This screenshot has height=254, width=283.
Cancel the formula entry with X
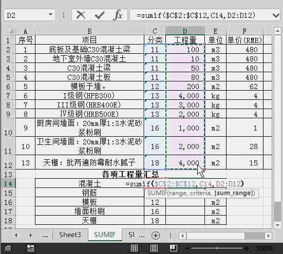(81, 15)
